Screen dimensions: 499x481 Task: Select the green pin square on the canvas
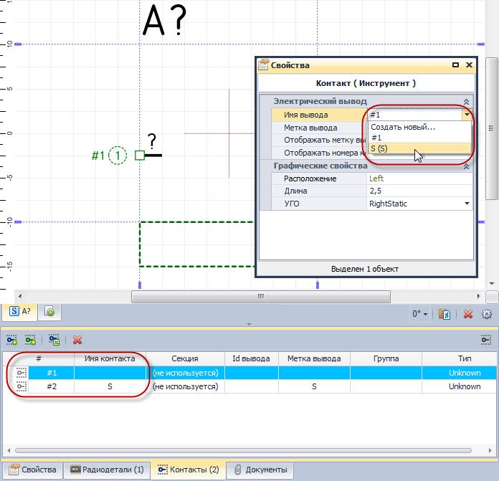coord(140,156)
